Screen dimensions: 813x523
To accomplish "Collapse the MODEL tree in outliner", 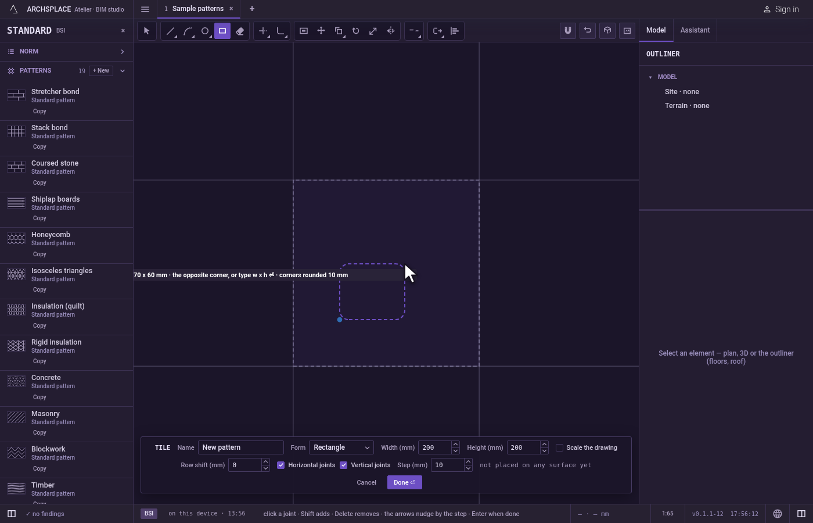I will click(x=650, y=77).
